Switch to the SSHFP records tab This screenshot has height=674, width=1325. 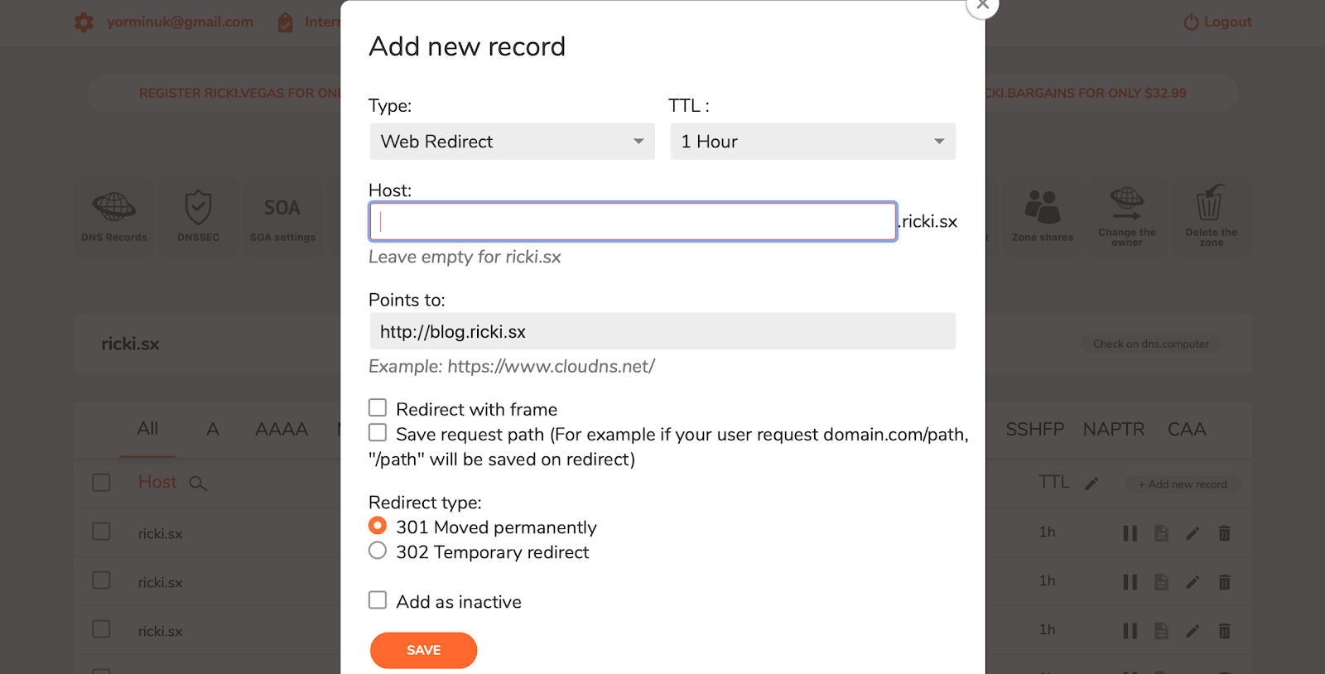pos(1035,429)
